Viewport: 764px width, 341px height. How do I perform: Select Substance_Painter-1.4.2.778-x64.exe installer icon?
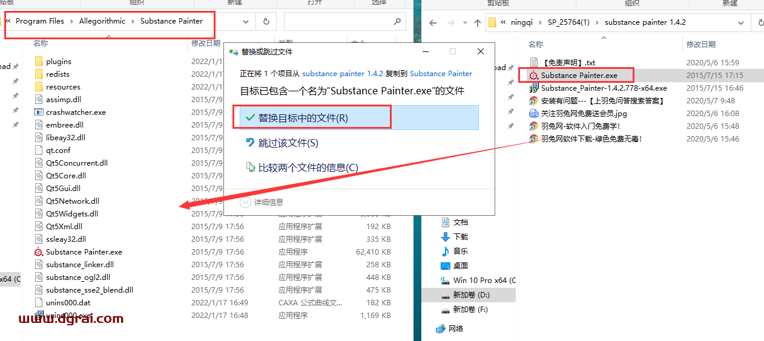coord(534,88)
